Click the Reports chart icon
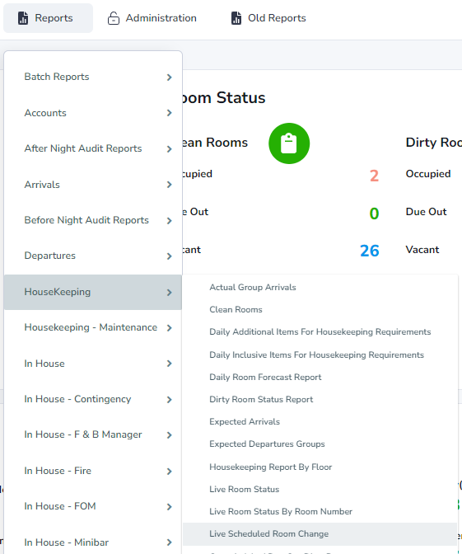Image resolution: width=462 pixels, height=554 pixels. click(x=23, y=18)
